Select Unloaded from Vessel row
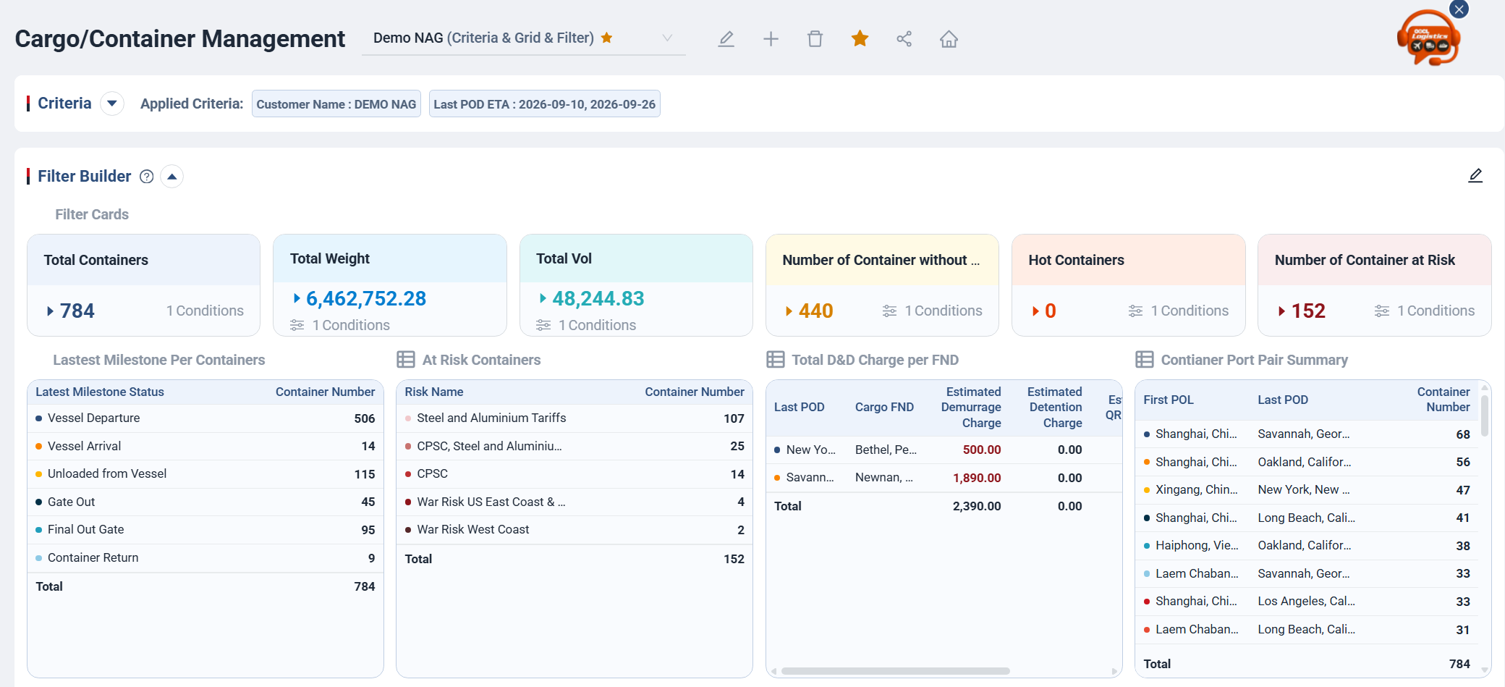 (x=205, y=474)
